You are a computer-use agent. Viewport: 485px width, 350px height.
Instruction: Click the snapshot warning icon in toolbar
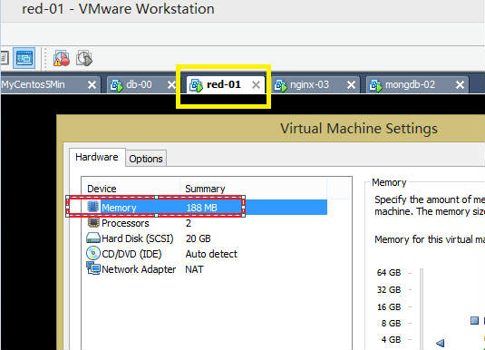pos(62,58)
